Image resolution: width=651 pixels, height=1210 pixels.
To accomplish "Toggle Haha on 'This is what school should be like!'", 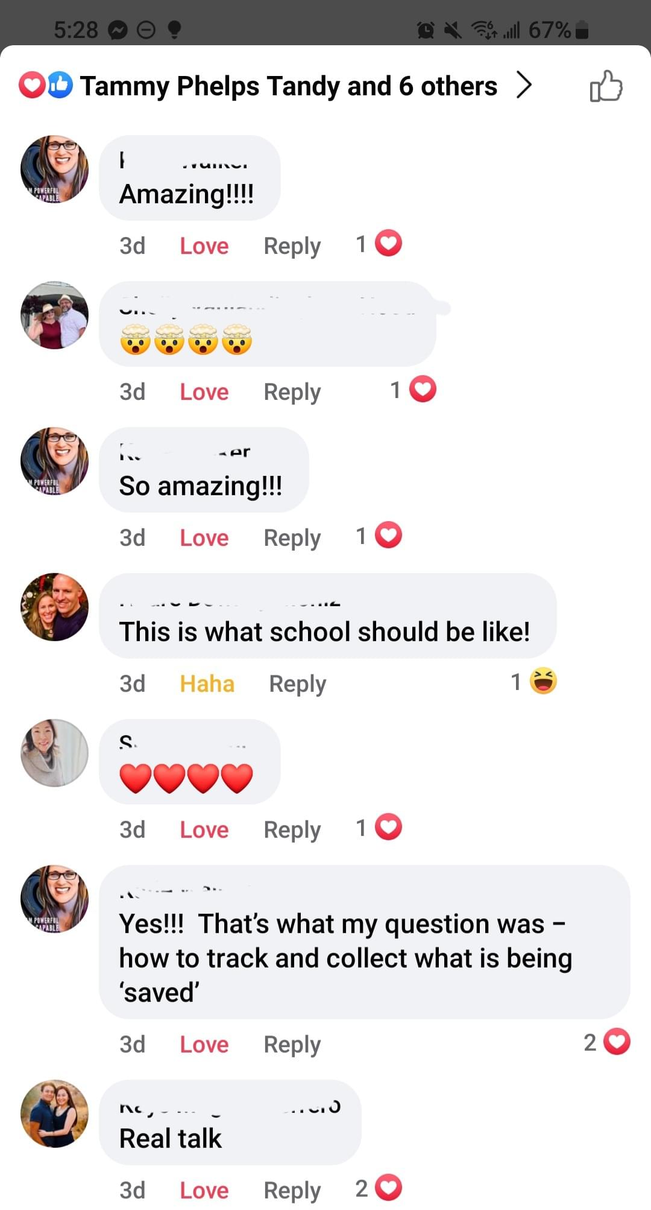I will tap(207, 684).
